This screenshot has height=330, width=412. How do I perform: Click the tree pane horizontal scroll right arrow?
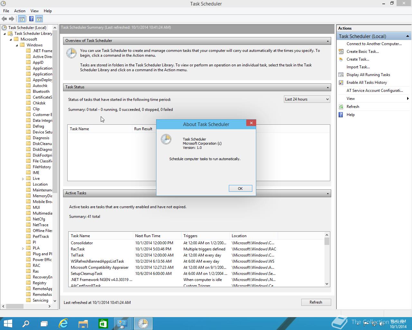(x=50, y=306)
